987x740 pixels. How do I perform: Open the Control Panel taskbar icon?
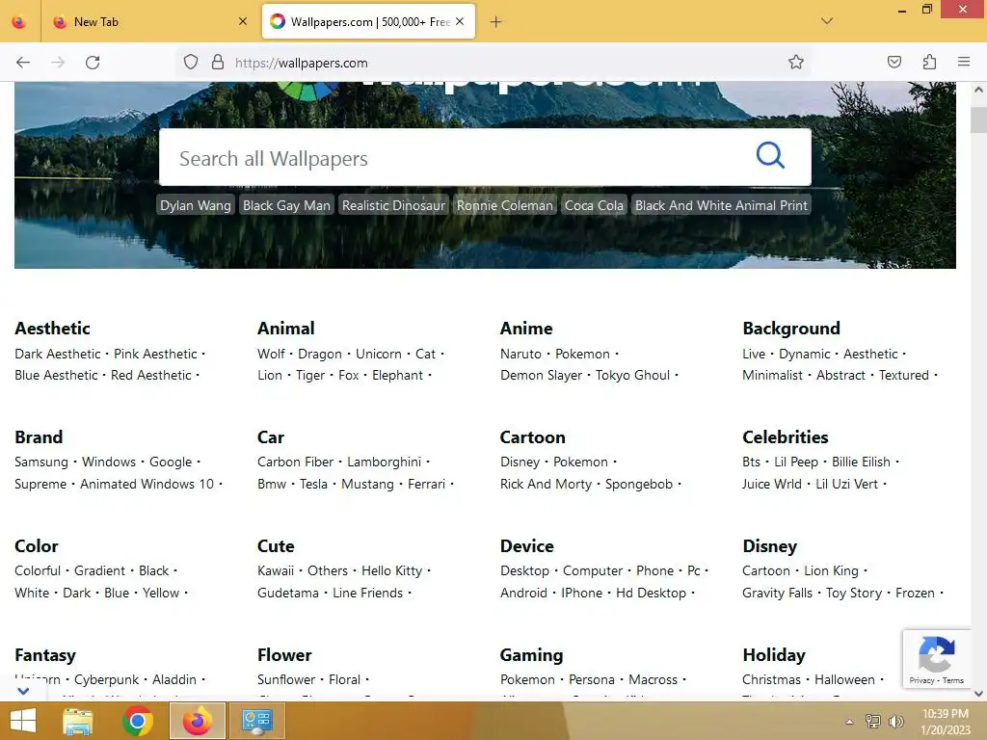(256, 721)
